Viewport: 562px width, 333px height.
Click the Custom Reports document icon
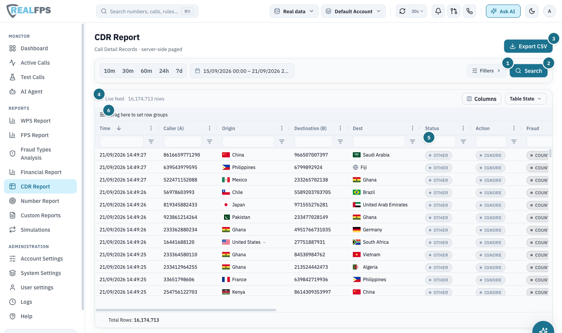pos(12,215)
